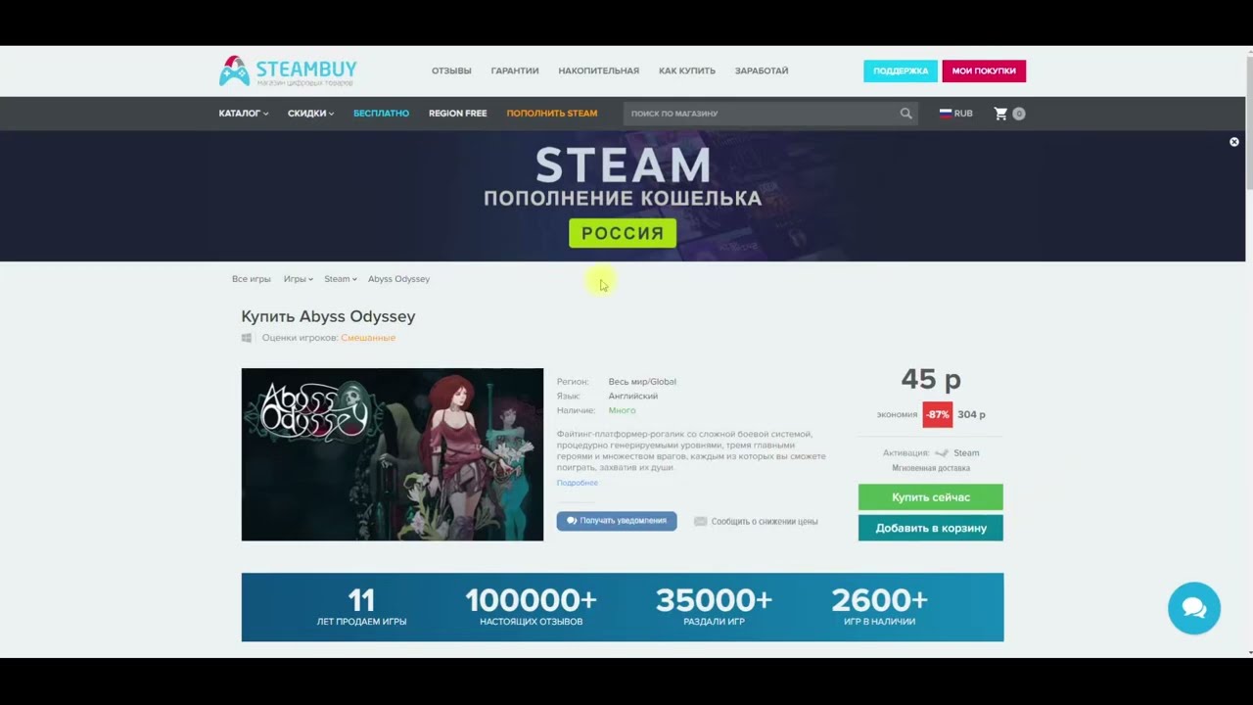
Task: Toggle Сообщить о снижении цены option
Action: click(756, 522)
